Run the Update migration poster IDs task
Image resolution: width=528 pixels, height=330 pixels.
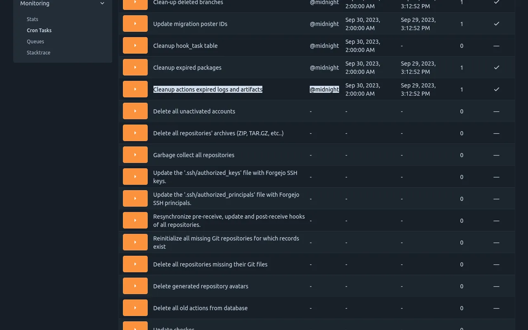tap(135, 24)
